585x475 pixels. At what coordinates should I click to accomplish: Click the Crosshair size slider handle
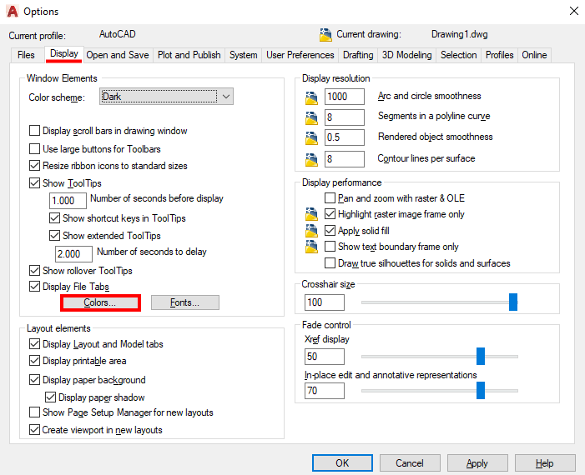[x=513, y=302]
